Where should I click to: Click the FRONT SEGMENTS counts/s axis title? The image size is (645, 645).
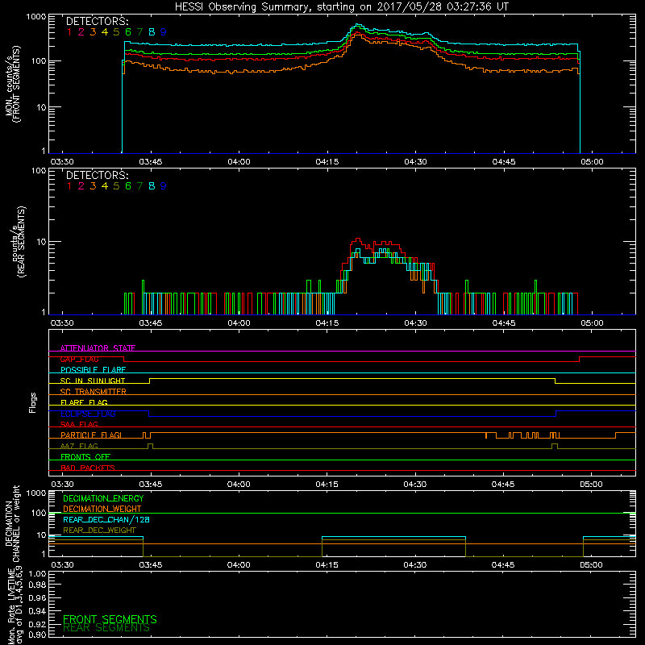point(13,84)
